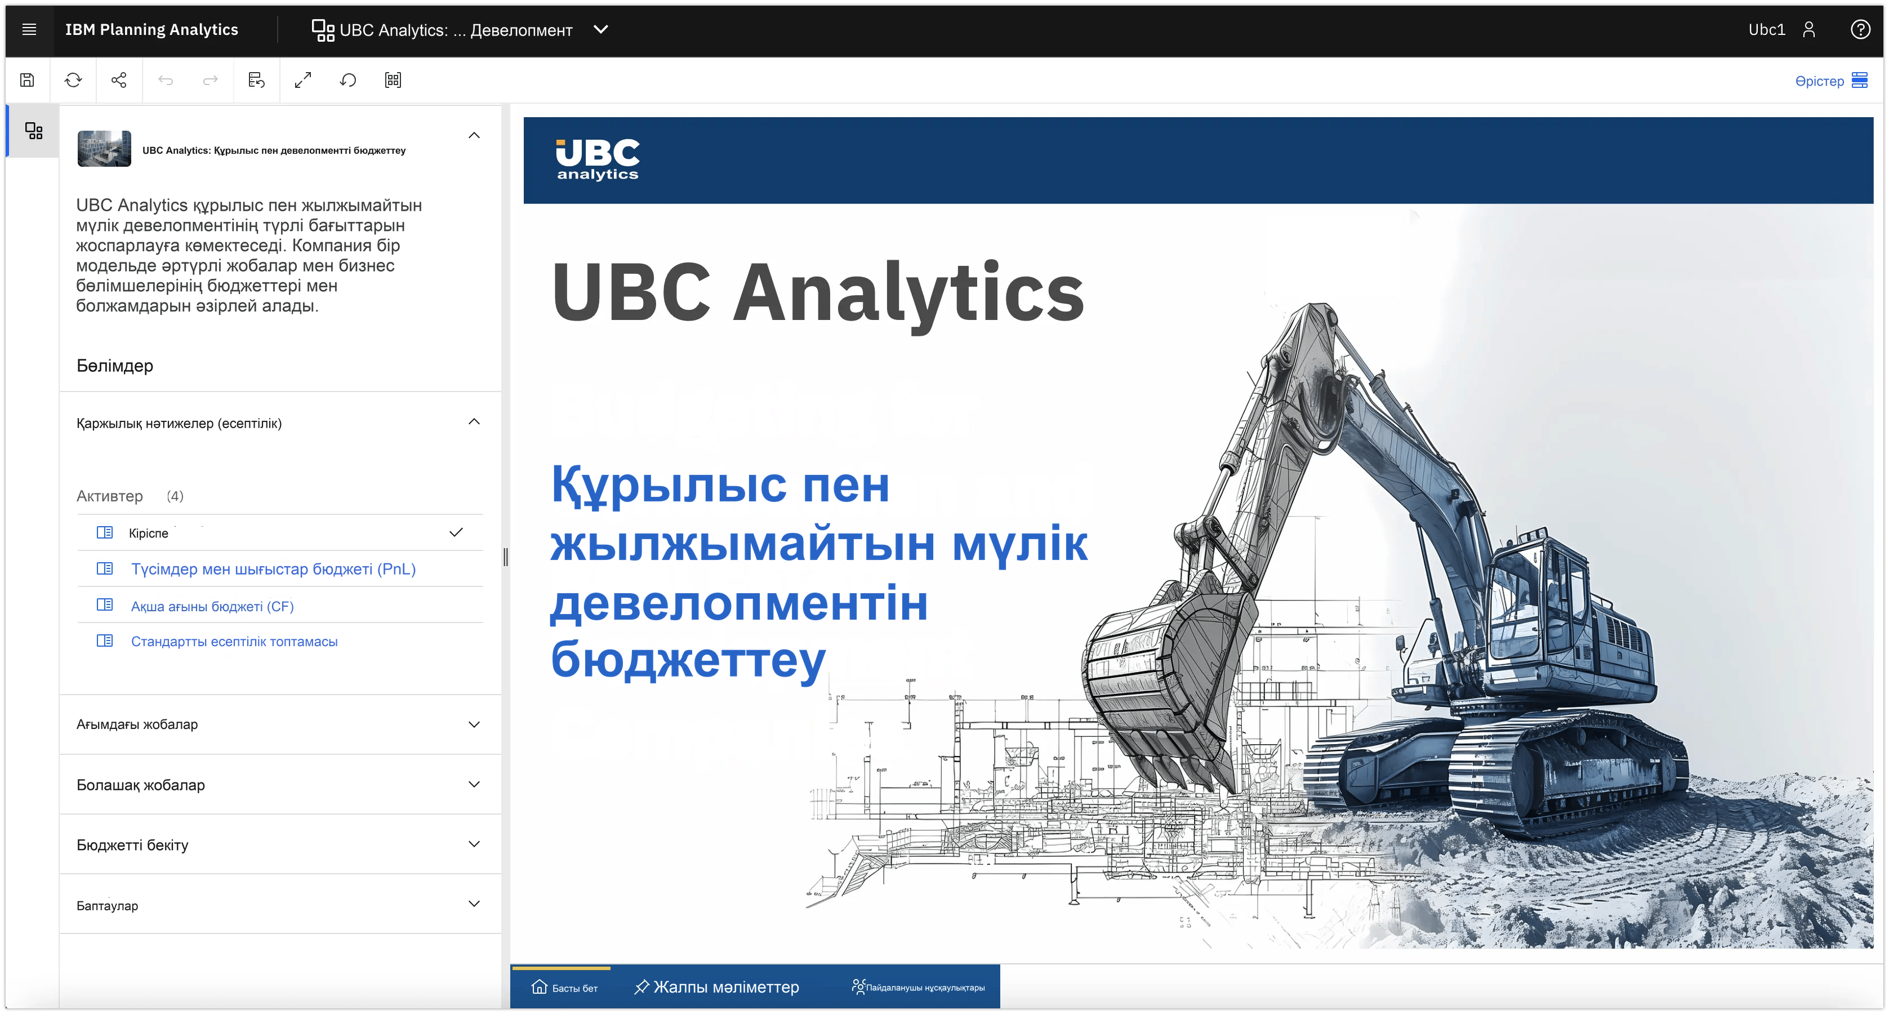Click the IBM Planning Analytics title

(152, 29)
